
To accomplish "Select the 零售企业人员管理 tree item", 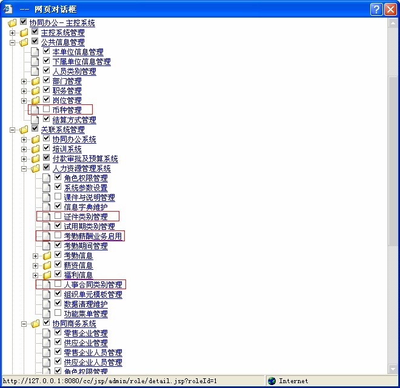I will tap(93, 352).
